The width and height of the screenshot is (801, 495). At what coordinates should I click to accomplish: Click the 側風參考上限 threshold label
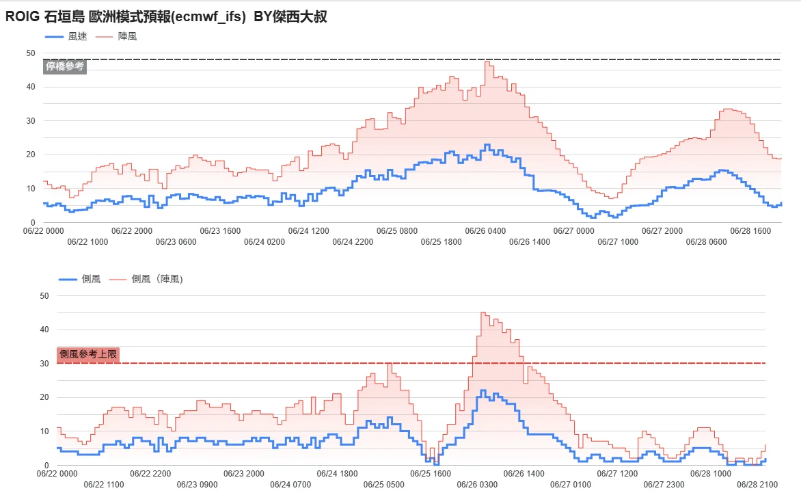[x=88, y=354]
